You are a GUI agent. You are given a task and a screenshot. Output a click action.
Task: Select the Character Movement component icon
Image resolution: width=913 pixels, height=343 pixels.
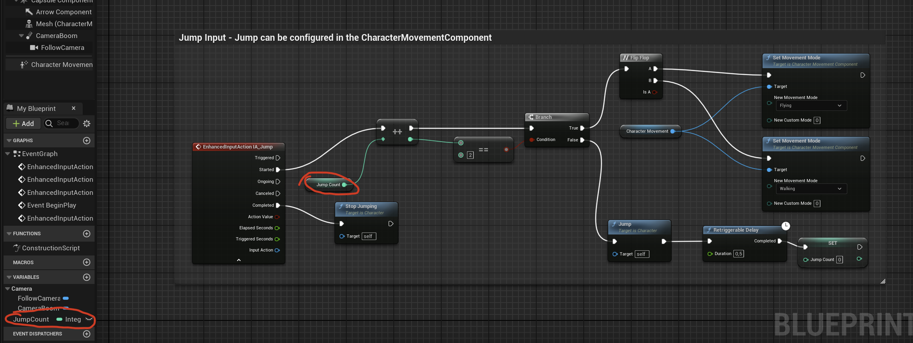point(24,65)
